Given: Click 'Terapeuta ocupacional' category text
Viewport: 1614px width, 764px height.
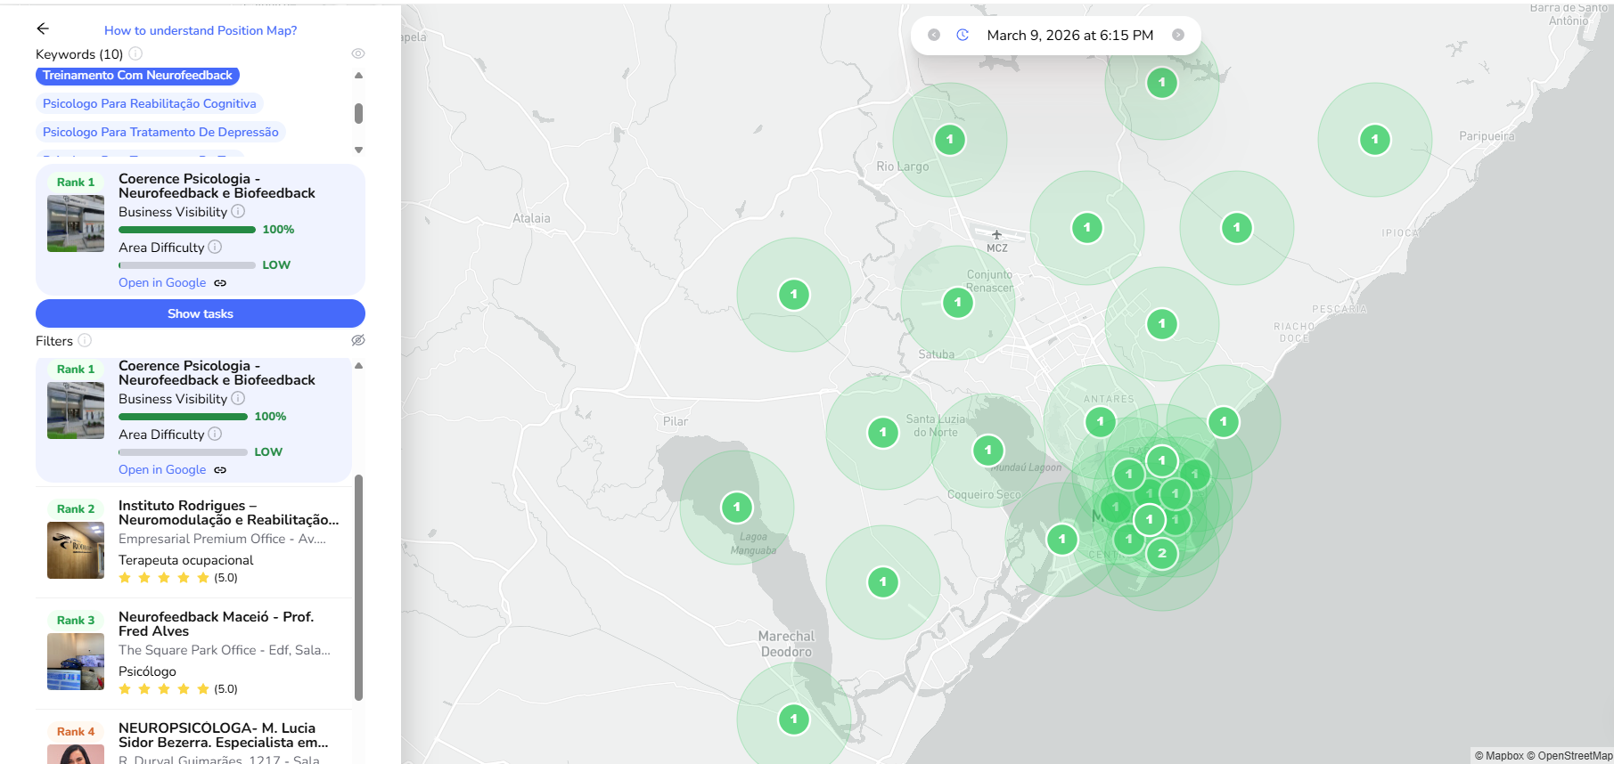Looking at the screenshot, I should pos(186,560).
